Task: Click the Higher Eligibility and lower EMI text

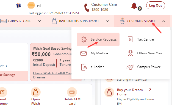Action: click(135, 101)
